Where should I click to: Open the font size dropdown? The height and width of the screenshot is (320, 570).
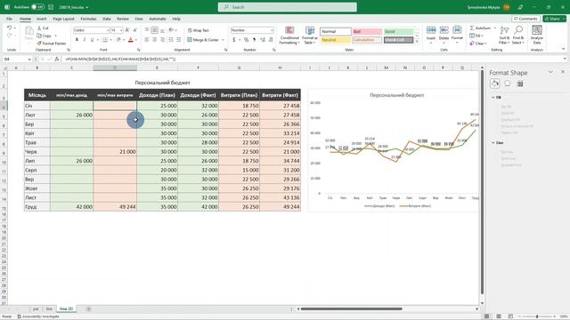121,30
